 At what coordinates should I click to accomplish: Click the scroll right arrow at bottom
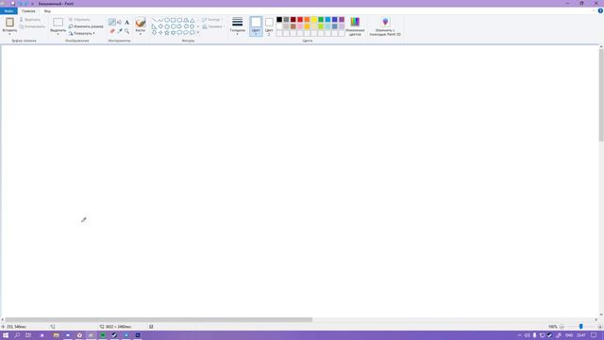[596, 319]
